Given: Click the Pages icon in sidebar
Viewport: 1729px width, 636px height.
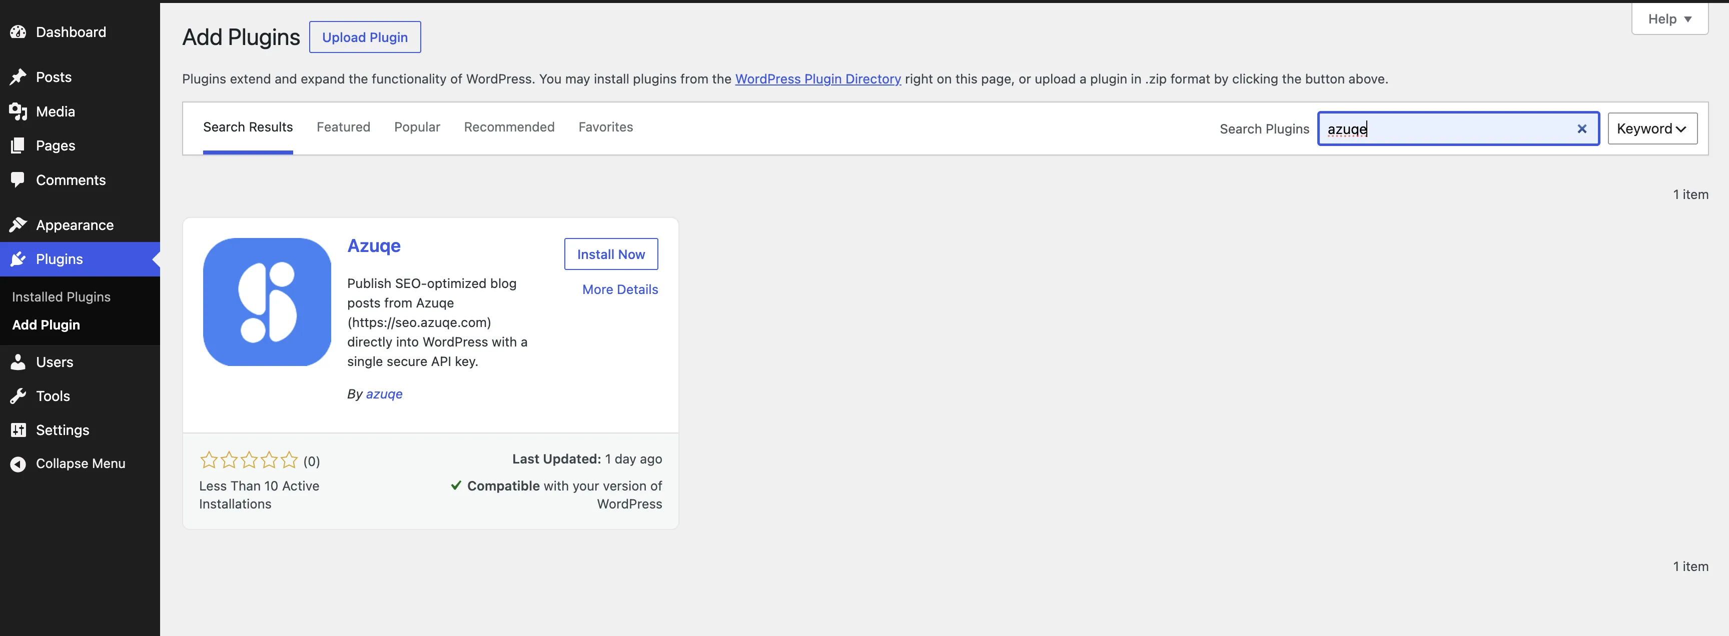Looking at the screenshot, I should click(x=18, y=145).
